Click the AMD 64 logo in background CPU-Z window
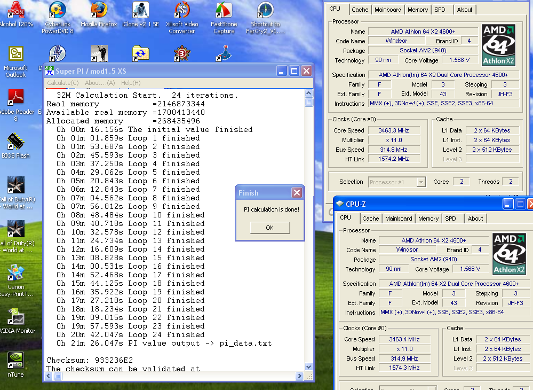 (x=499, y=45)
